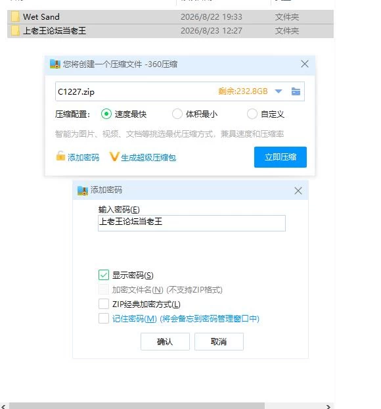The width and height of the screenshot is (381, 409).
Task: Click the date 2026/8/23 12:27
Action: tap(212, 31)
